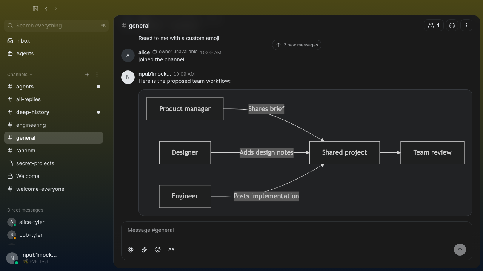Go back with the left chevron
Viewport: 483px width, 271px height.
46,9
